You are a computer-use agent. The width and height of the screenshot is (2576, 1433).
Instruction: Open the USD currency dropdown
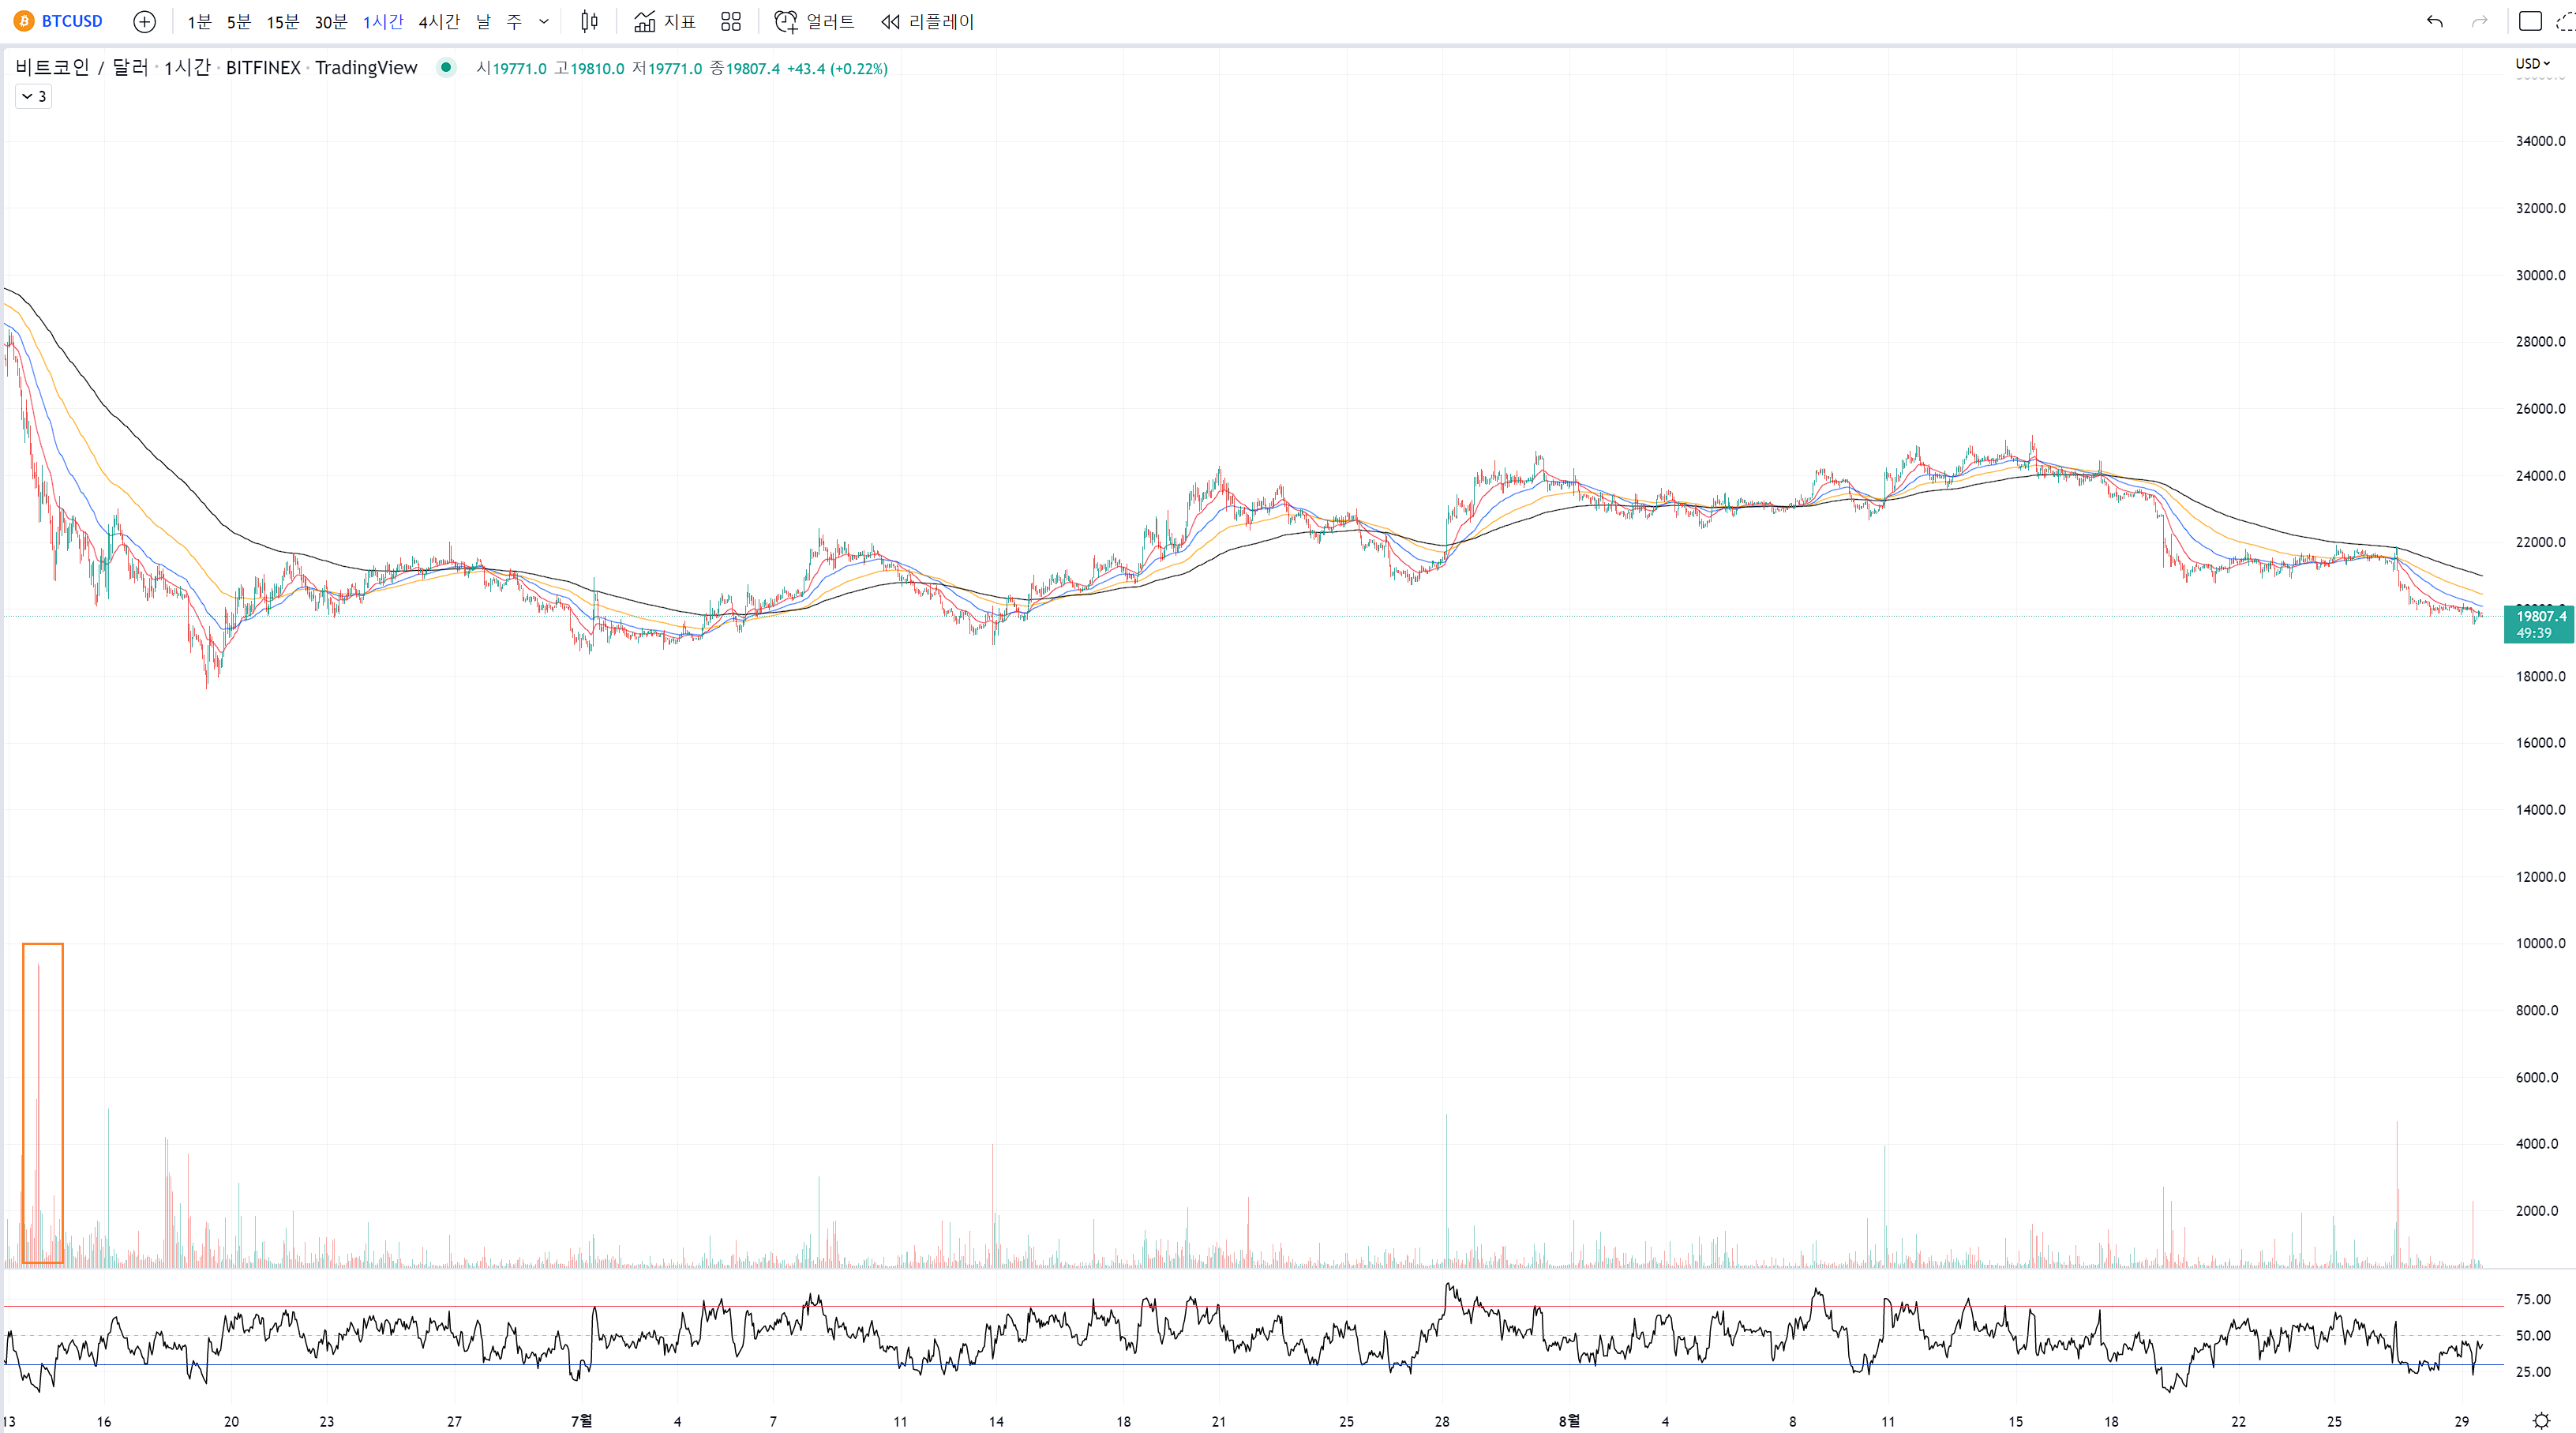2532,63
